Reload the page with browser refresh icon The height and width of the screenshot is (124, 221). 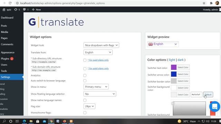click(10, 3)
